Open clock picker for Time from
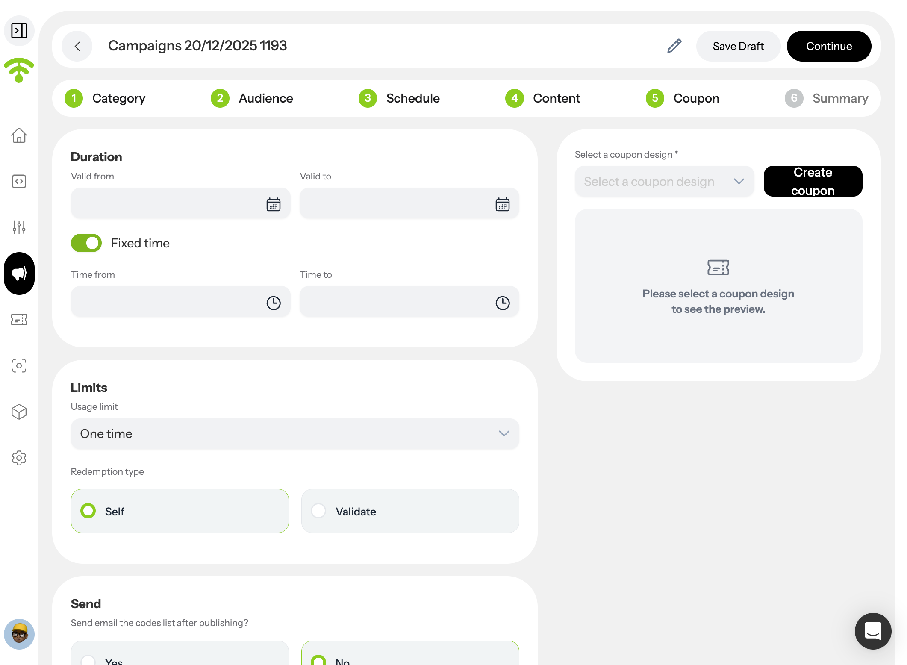The image size is (907, 665). pyautogui.click(x=274, y=303)
